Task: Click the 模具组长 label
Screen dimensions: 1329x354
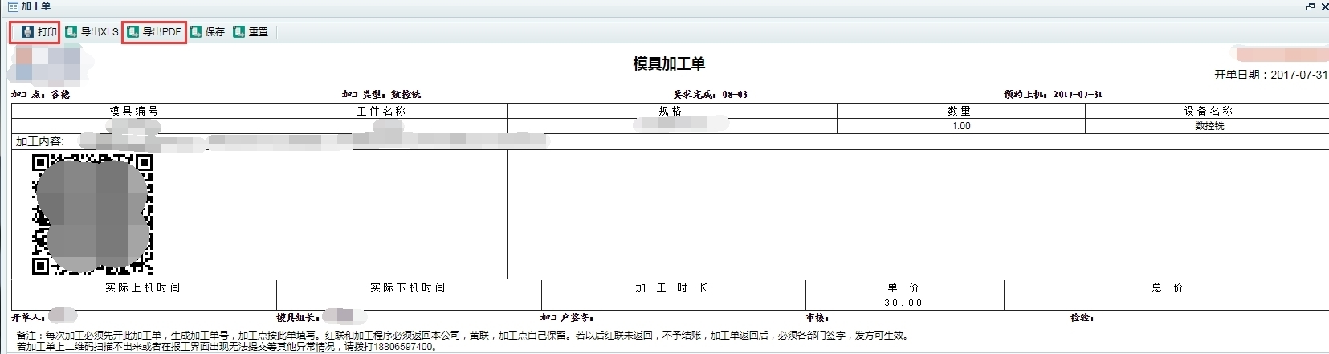Action: click(x=298, y=318)
